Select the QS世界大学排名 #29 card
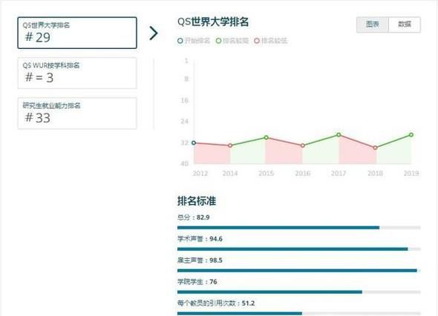 pos(77,33)
